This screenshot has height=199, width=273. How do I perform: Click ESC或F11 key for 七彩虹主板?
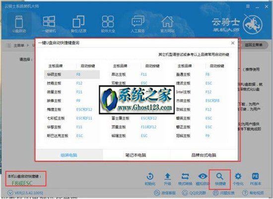(x=84, y=118)
